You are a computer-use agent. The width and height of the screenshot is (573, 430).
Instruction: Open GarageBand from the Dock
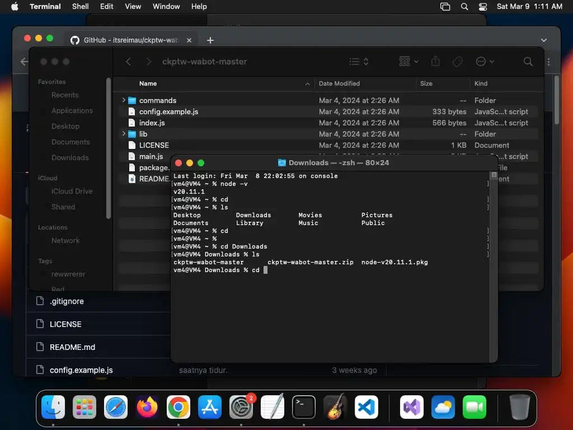[335, 407]
